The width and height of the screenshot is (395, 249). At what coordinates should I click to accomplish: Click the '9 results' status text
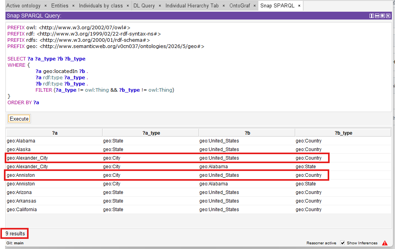pos(15,233)
